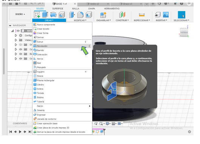Click the Select tool icon

[181, 15]
